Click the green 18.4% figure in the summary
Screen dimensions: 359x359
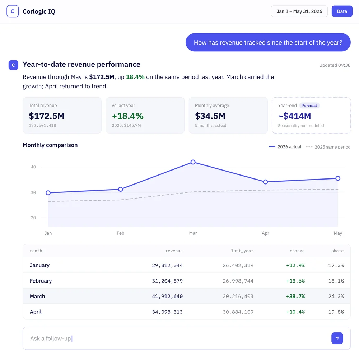coord(135,77)
